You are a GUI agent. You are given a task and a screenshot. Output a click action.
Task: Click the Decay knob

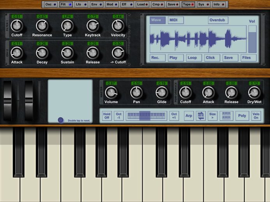pyautogui.click(x=42, y=53)
